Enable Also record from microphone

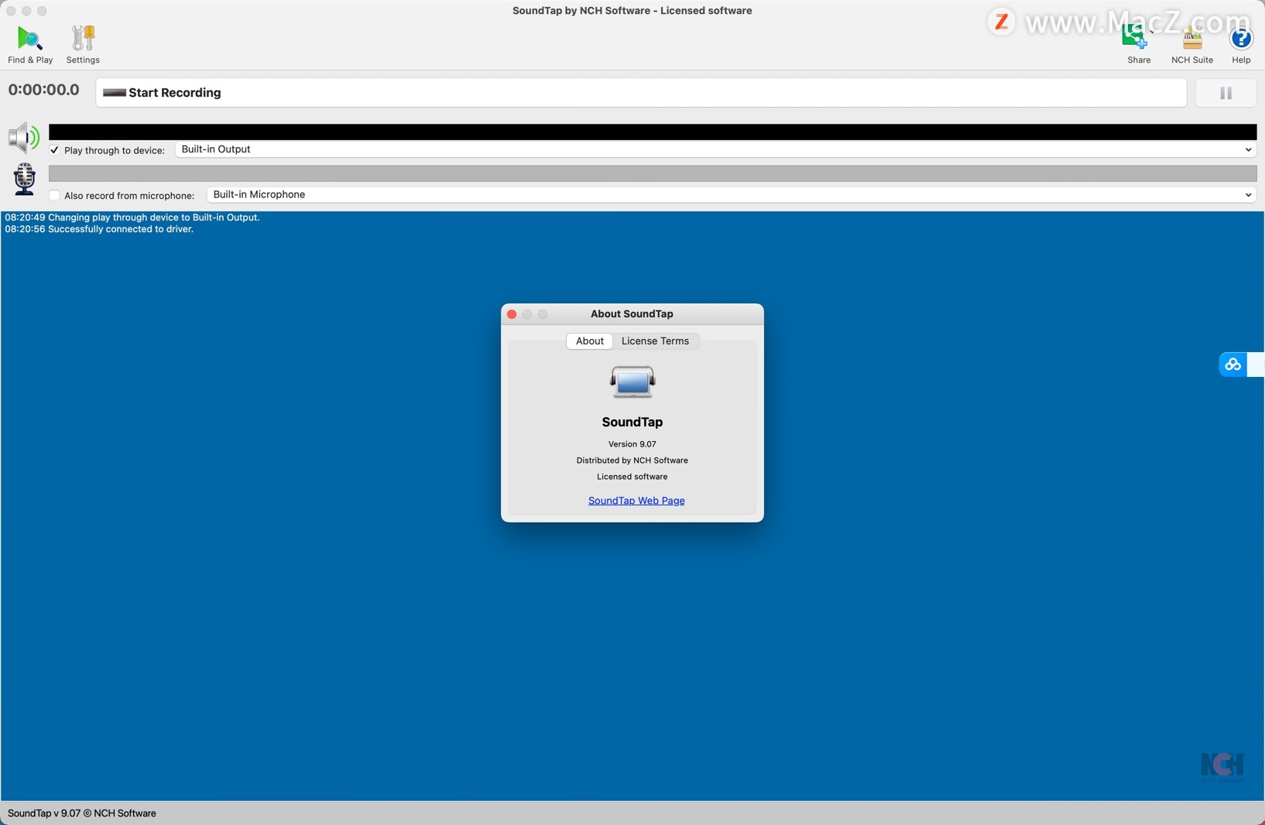tap(53, 196)
